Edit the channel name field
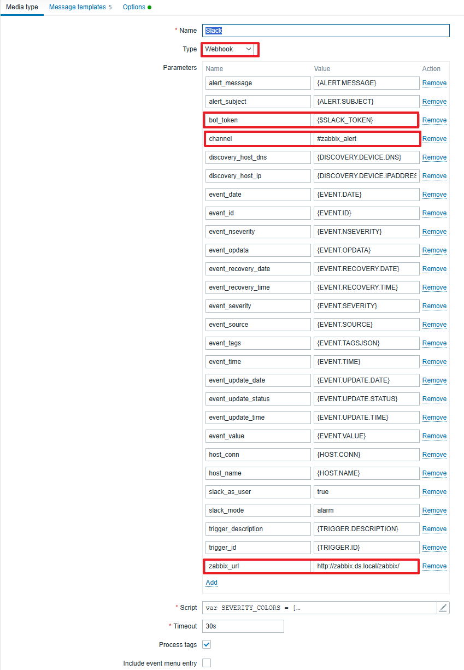Screen dimensions: 464x670 click(x=258, y=139)
